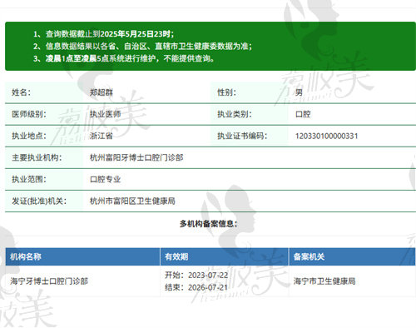Click the 执业证书编码 label
Viewport: 416px width, 328px height.
242,136
